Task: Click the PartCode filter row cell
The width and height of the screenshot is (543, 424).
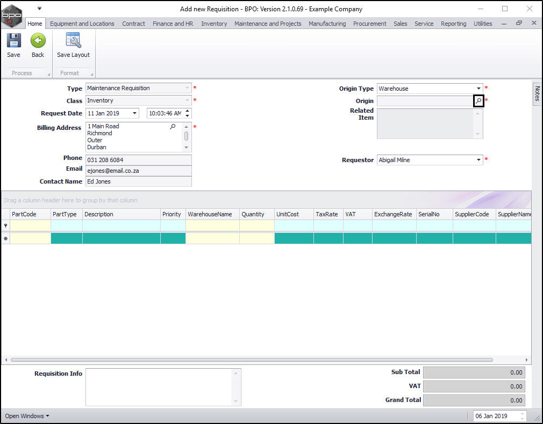Action: [31, 225]
